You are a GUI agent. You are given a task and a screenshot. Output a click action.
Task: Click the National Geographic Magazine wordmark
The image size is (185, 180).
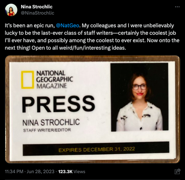click(54, 79)
